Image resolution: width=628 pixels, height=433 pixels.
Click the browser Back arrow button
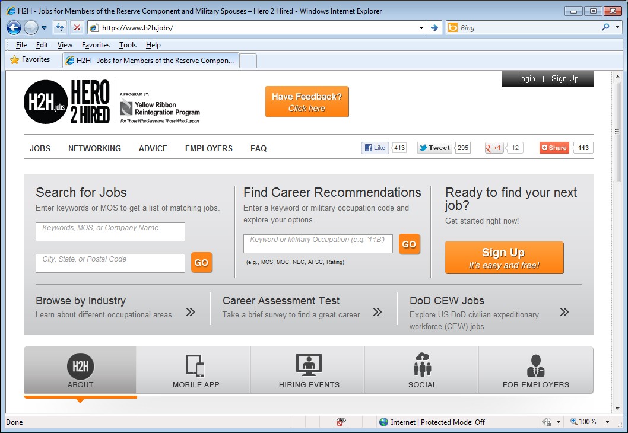14,28
